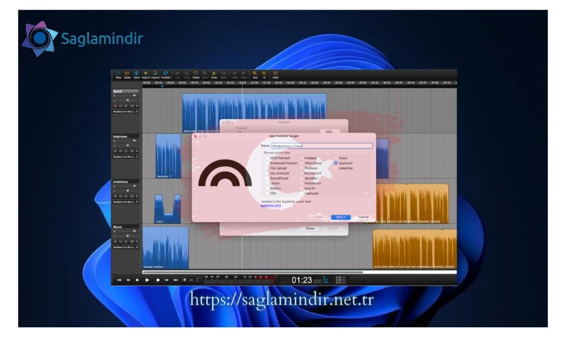Click Close in the Publish window
This screenshot has height=338, width=563.
tap(310, 229)
